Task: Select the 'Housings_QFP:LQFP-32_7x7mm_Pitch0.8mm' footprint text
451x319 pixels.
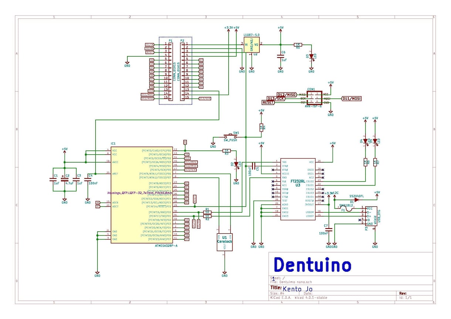Action: tap(140, 193)
